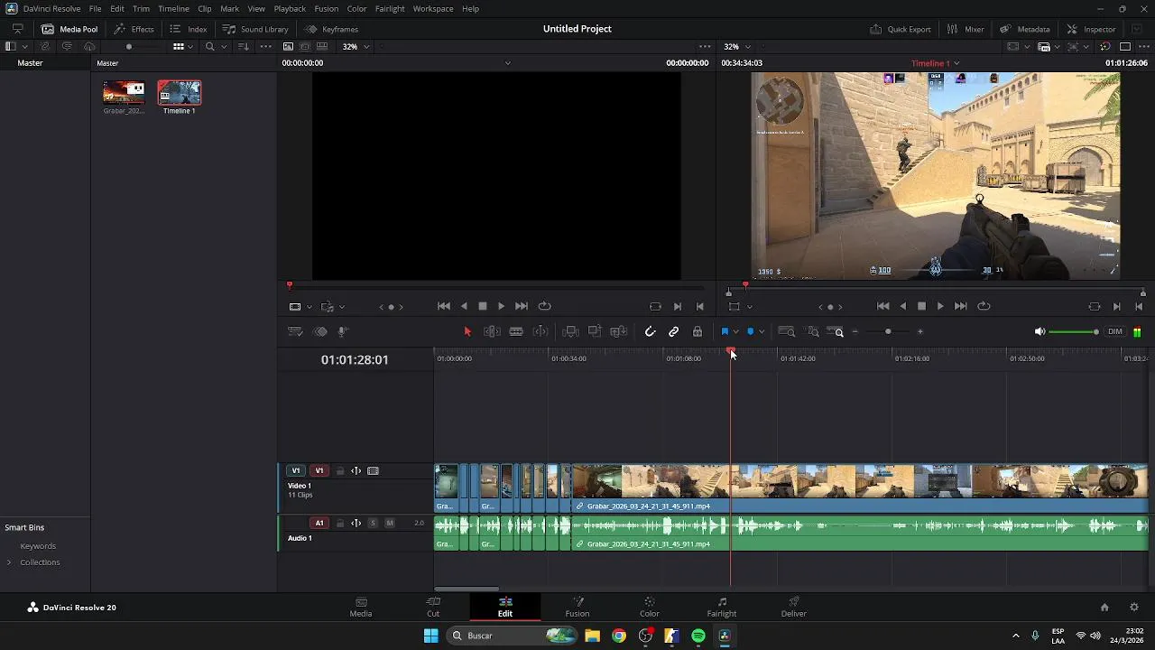Click the Insert Clip edit icon

point(570,332)
